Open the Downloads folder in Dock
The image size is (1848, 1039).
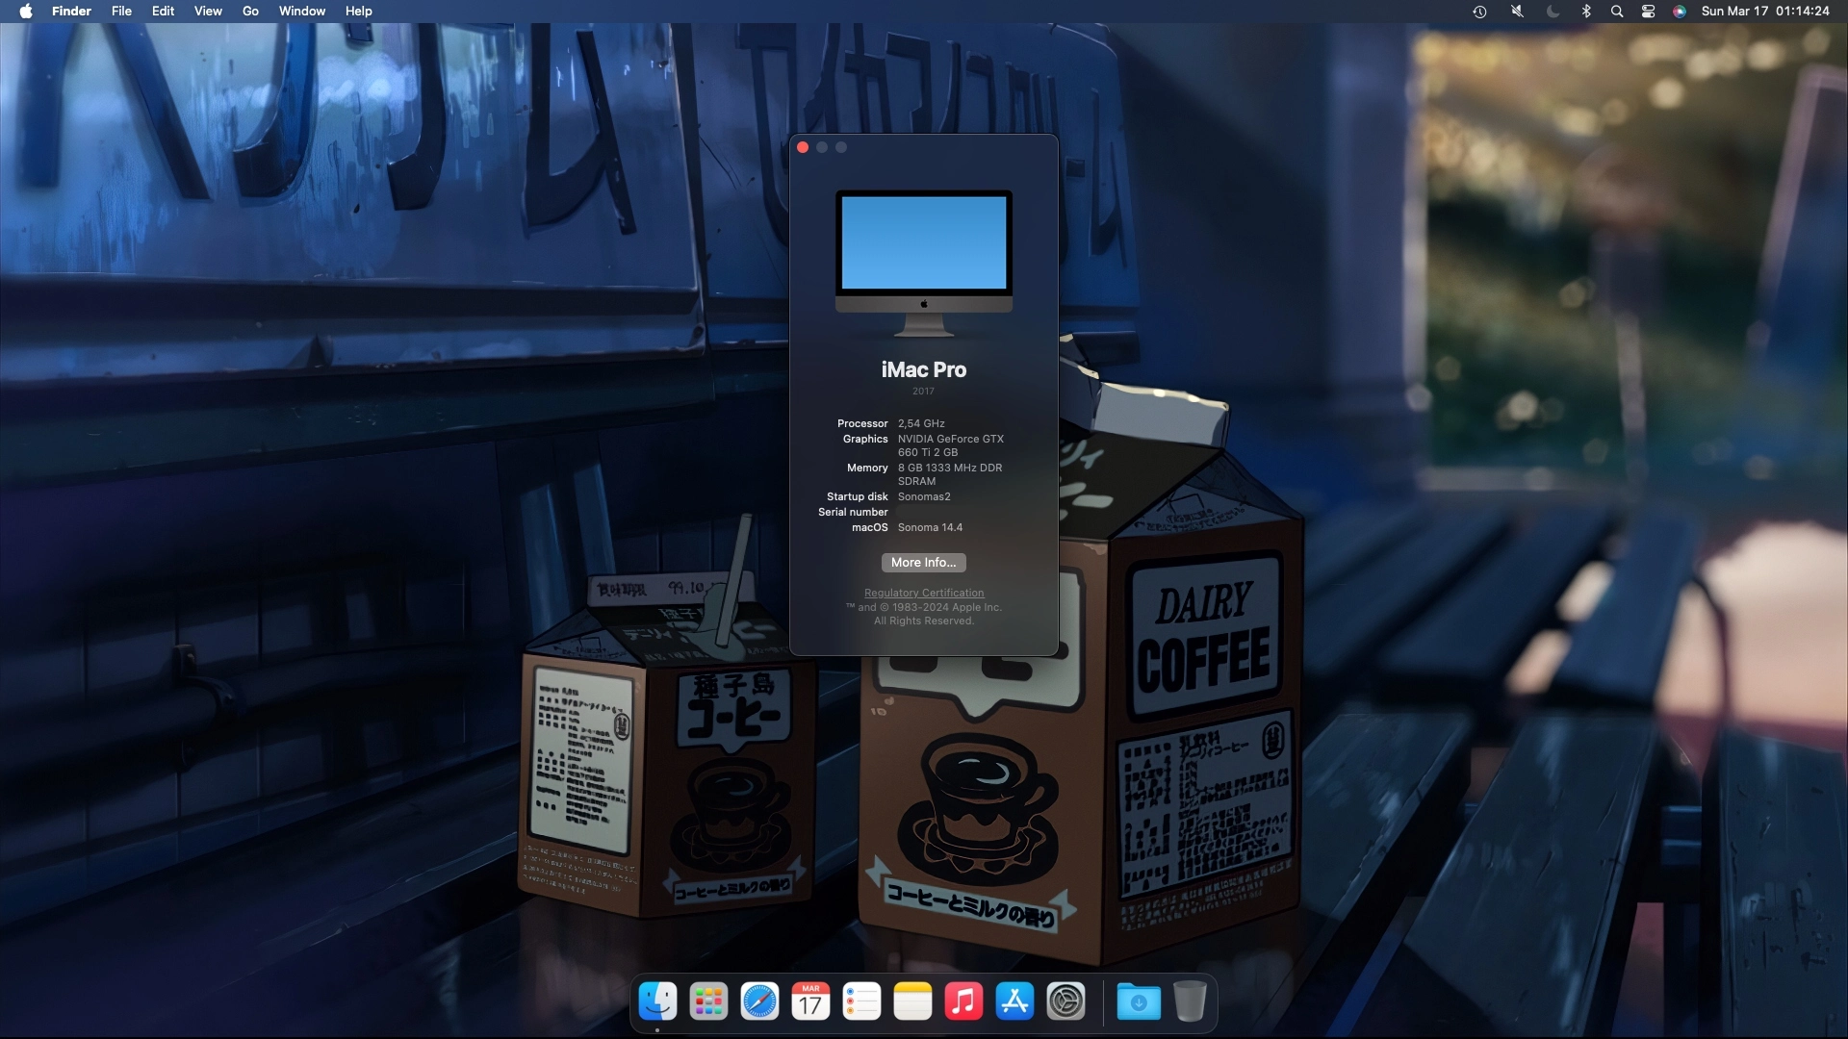(x=1139, y=1001)
